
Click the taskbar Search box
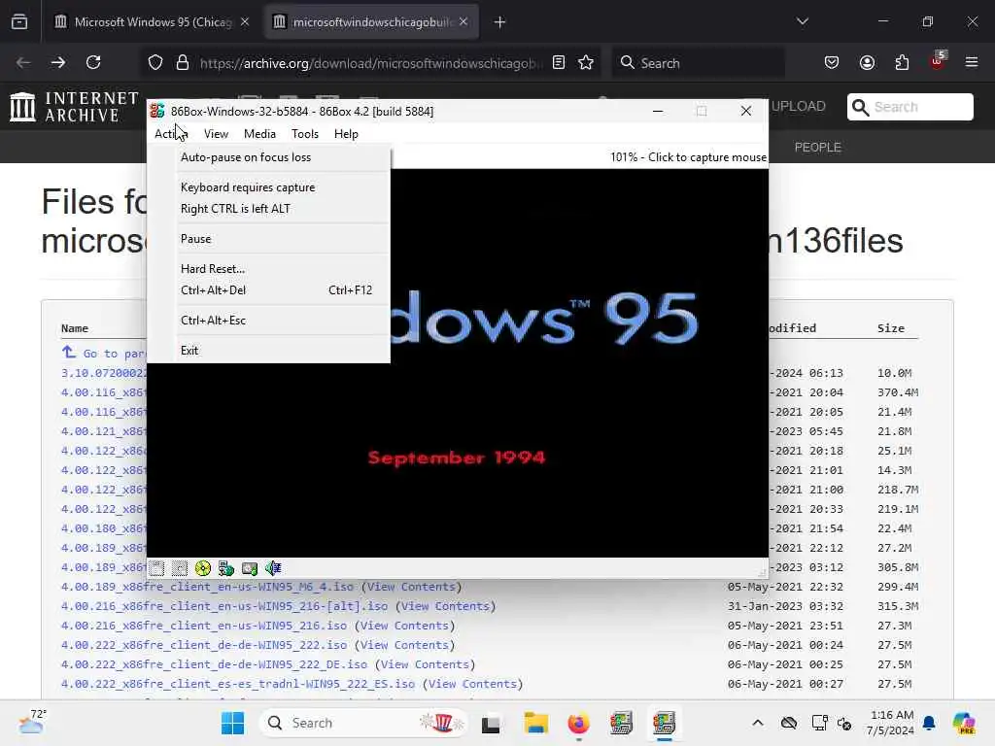(363, 723)
